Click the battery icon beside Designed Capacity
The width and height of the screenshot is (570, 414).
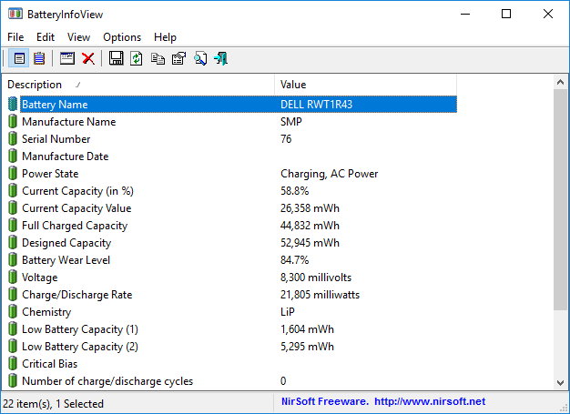tap(13, 243)
